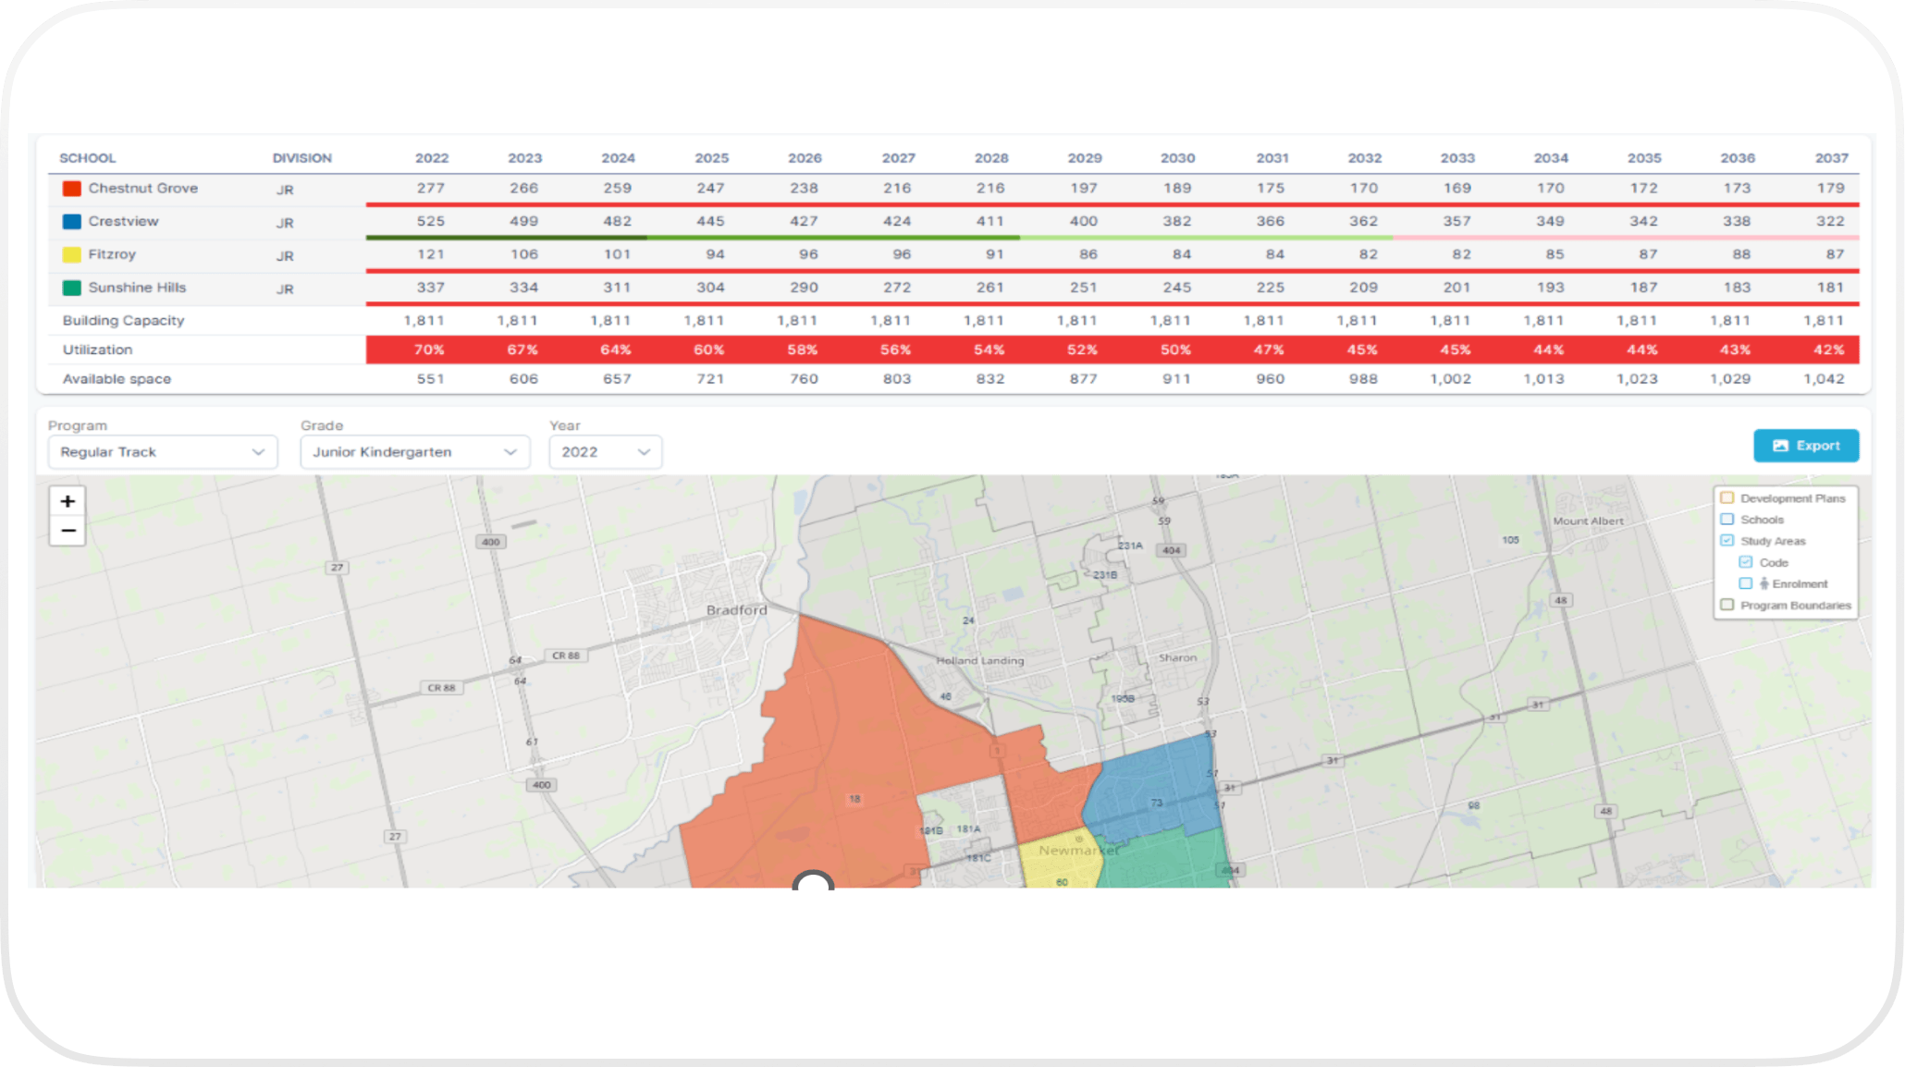Select the Fitzroy school name

click(x=112, y=254)
